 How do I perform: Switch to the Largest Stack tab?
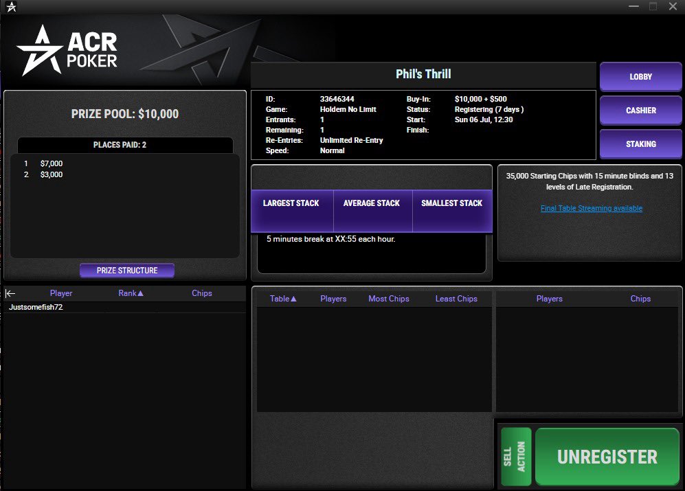click(291, 210)
